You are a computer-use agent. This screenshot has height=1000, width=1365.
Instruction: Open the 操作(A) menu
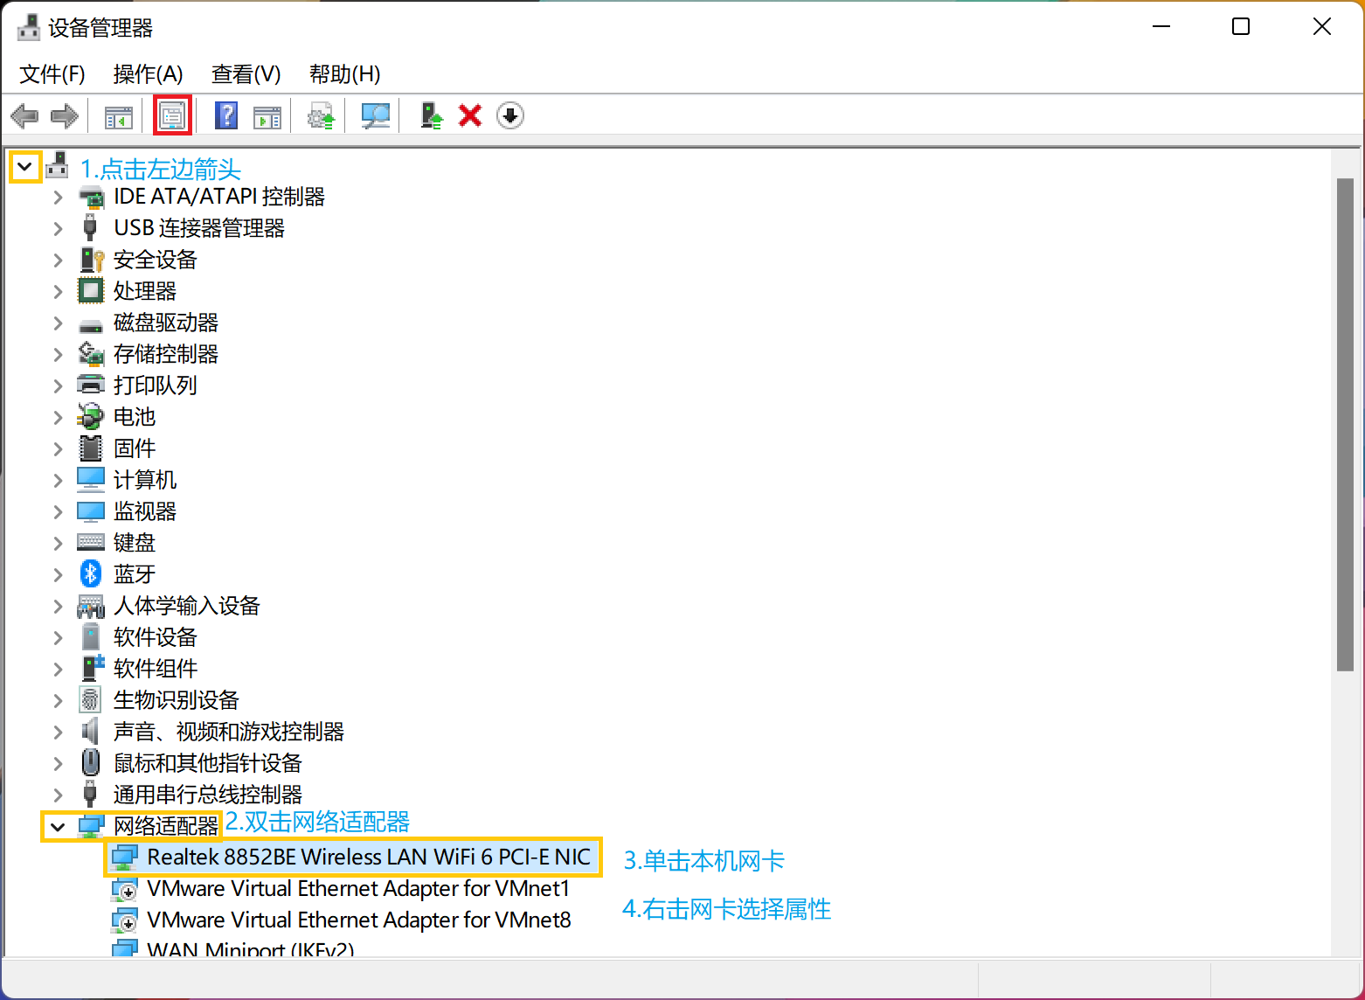point(148,74)
